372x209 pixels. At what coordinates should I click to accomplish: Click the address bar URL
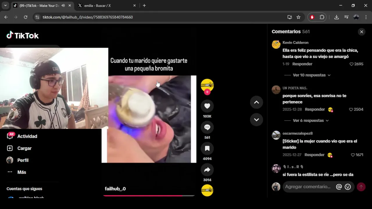(88, 17)
